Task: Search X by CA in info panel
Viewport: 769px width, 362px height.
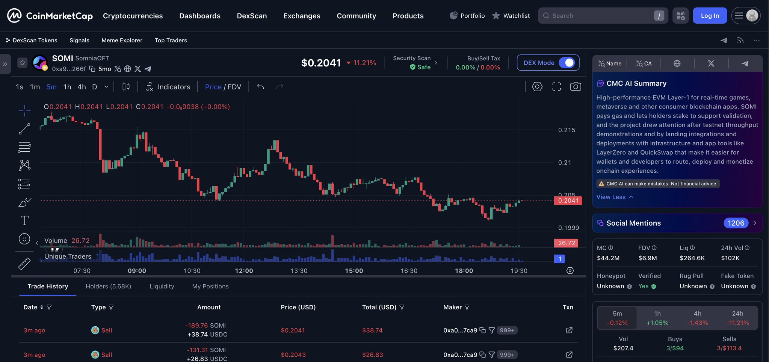Action: 644,63
